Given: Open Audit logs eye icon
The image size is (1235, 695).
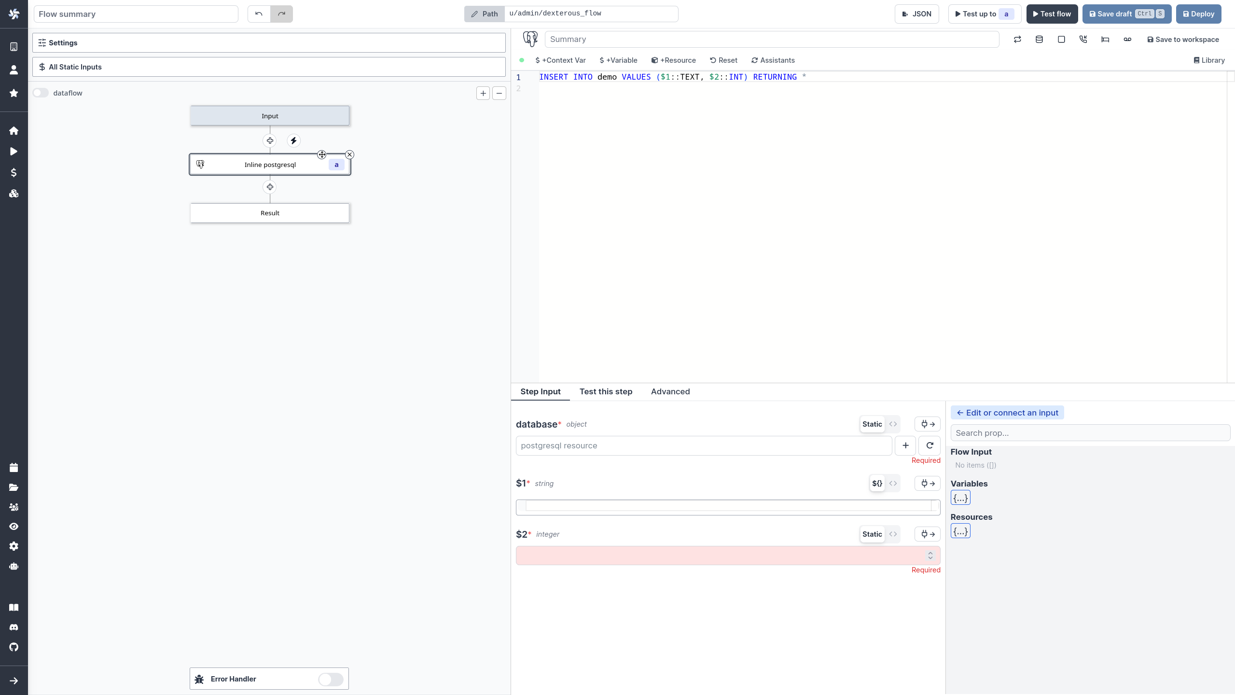Looking at the screenshot, I should 14,527.
